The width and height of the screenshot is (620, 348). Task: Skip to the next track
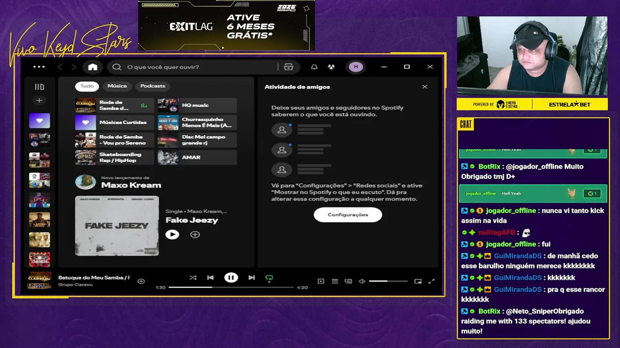tap(251, 277)
